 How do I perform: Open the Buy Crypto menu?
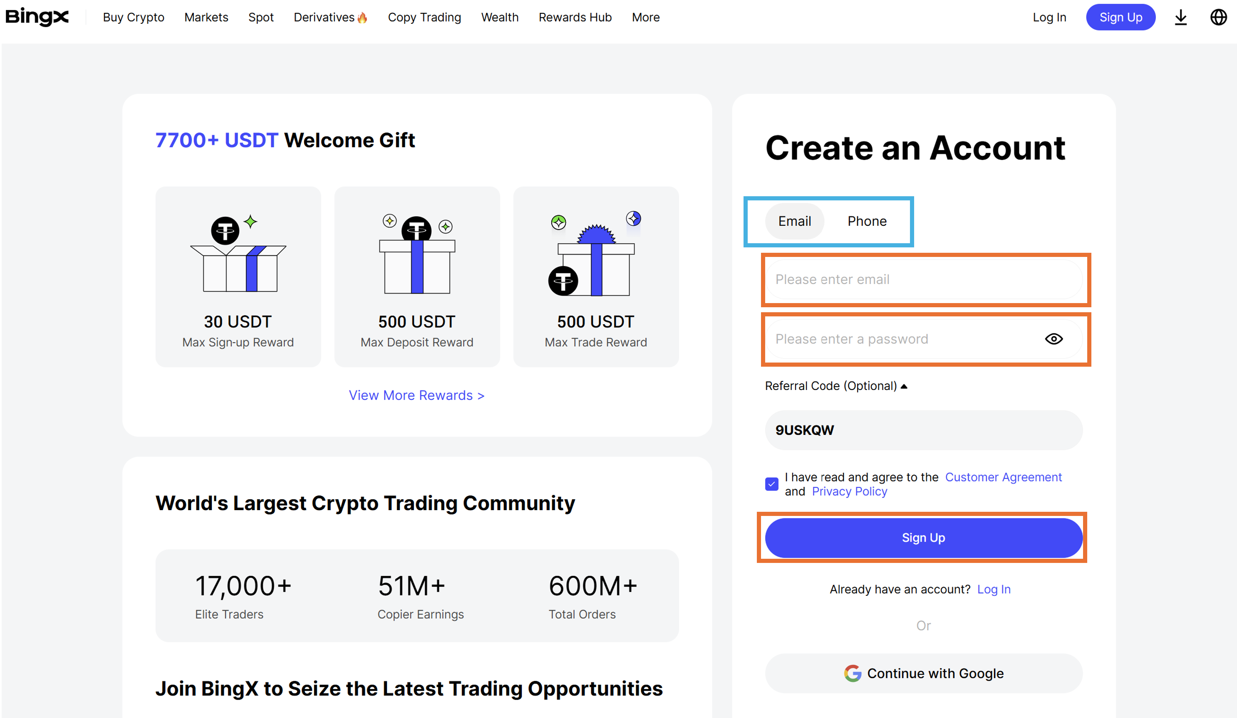point(134,17)
